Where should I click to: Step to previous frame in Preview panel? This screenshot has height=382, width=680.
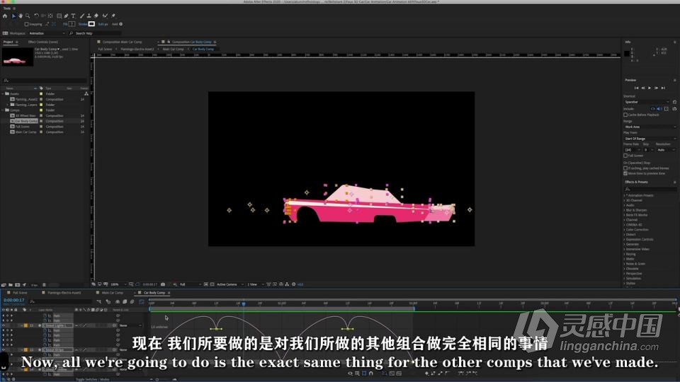click(x=643, y=88)
